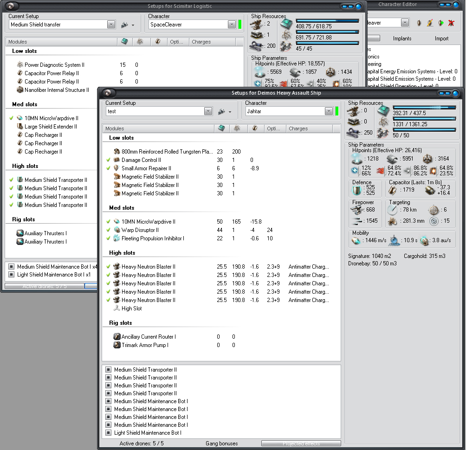466x450 pixels.
Task: Toggle Light Shield Maintenance Bot I x1 checkbox in Scimitar
Action: click(x=11, y=275)
